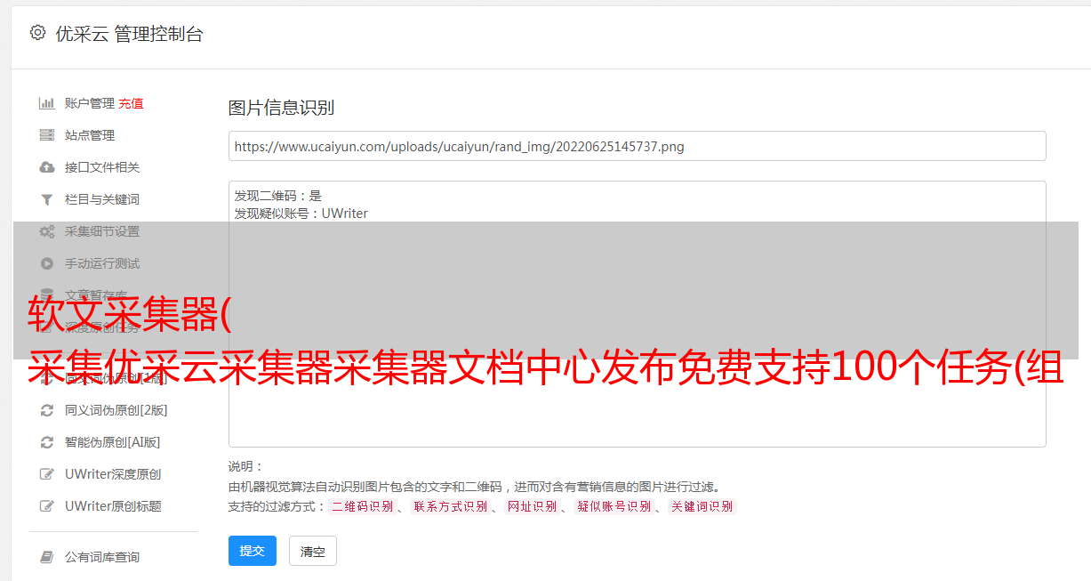Click the 发现疑似账号：UWriter result line
This screenshot has width=1091, height=581.
tap(301, 214)
